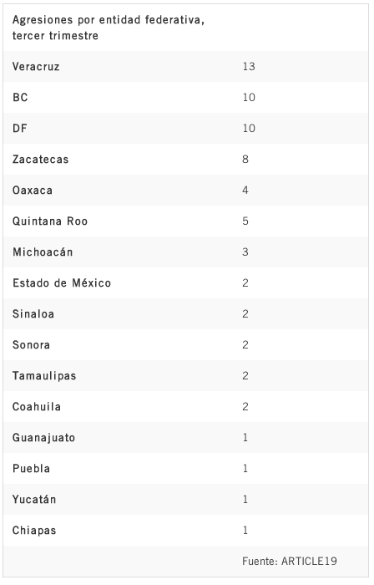Click the DF row label
Screen dimensions: 374x585
pyautogui.click(x=20, y=129)
